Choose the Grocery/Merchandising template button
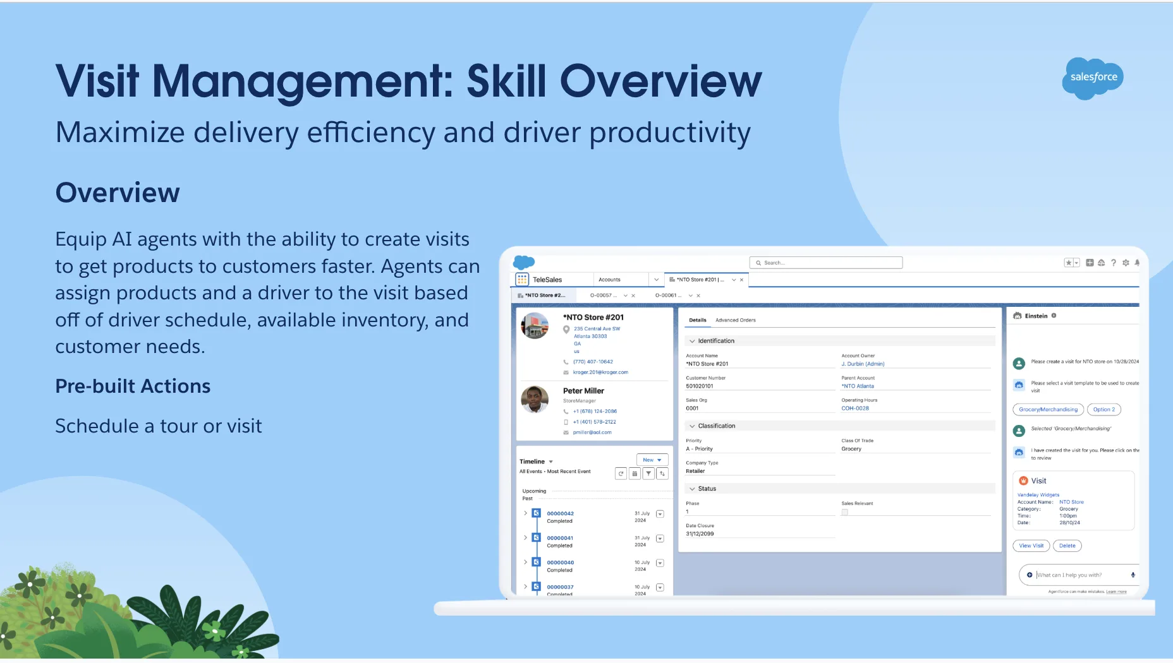Image resolution: width=1173 pixels, height=663 pixels. [x=1048, y=410]
